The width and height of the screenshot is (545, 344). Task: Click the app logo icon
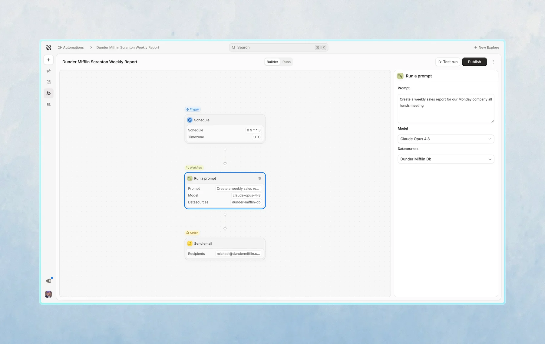pos(49,48)
